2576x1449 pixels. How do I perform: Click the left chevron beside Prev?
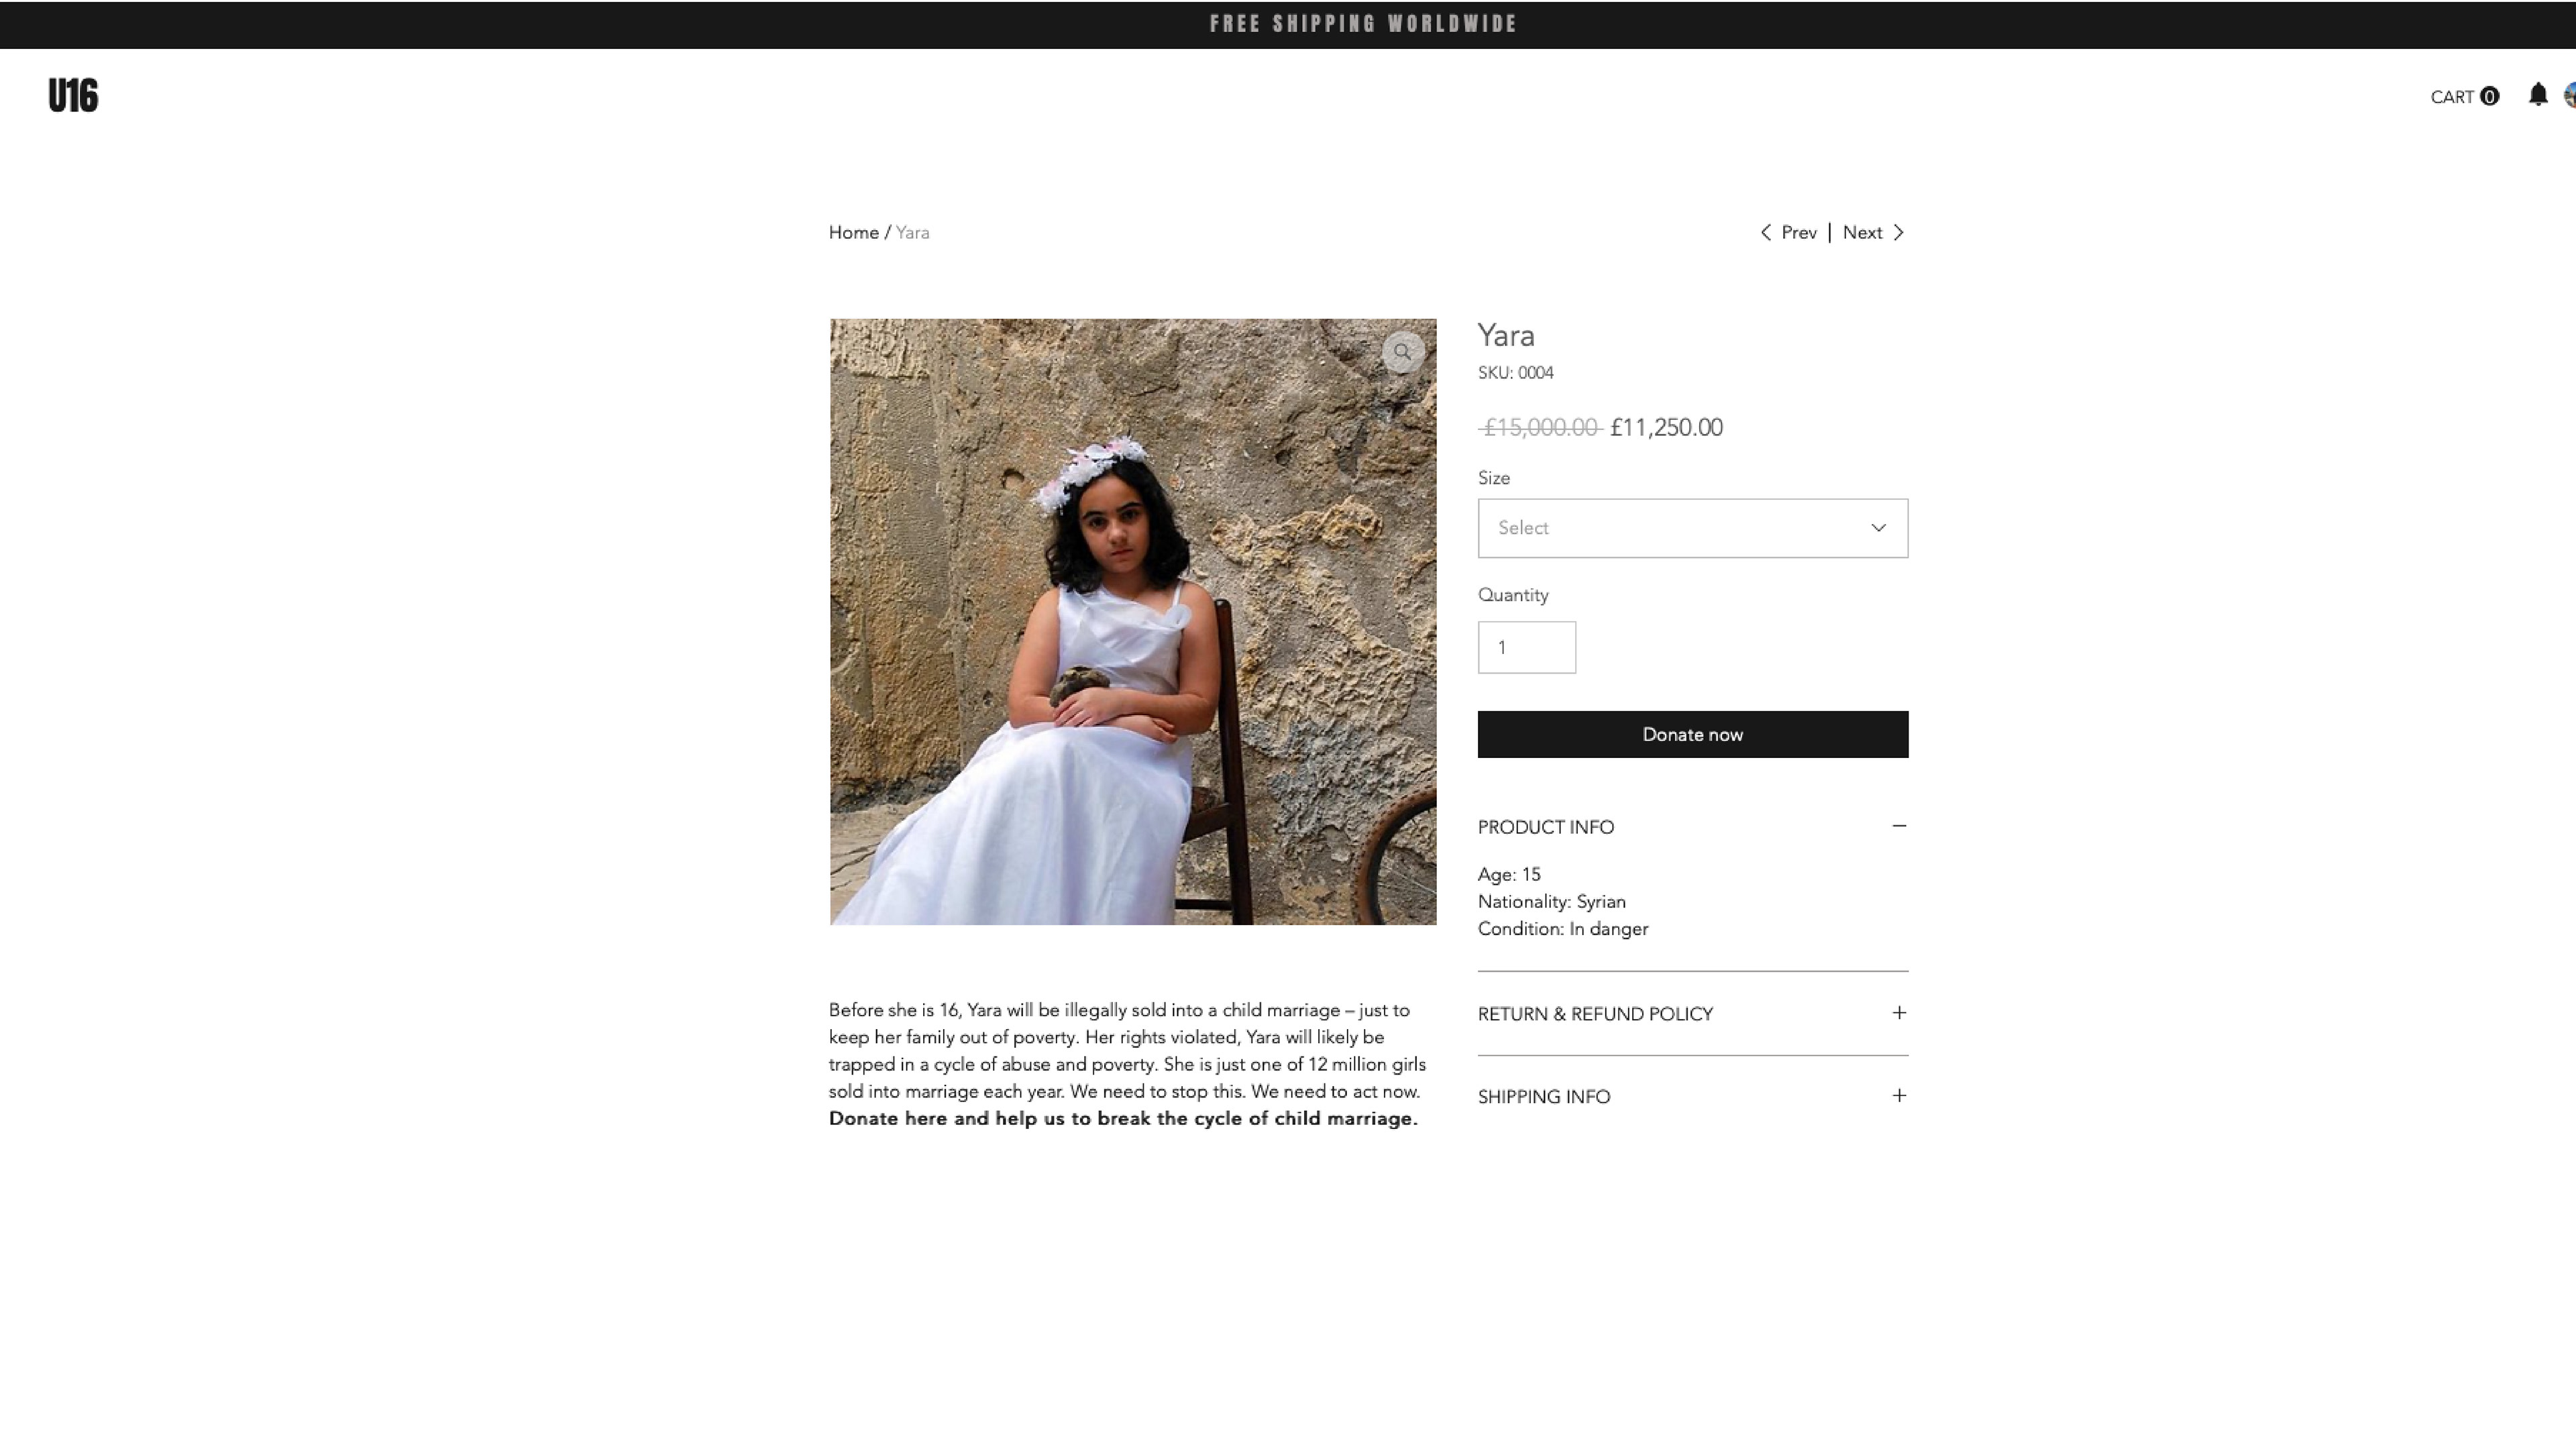pyautogui.click(x=1765, y=233)
